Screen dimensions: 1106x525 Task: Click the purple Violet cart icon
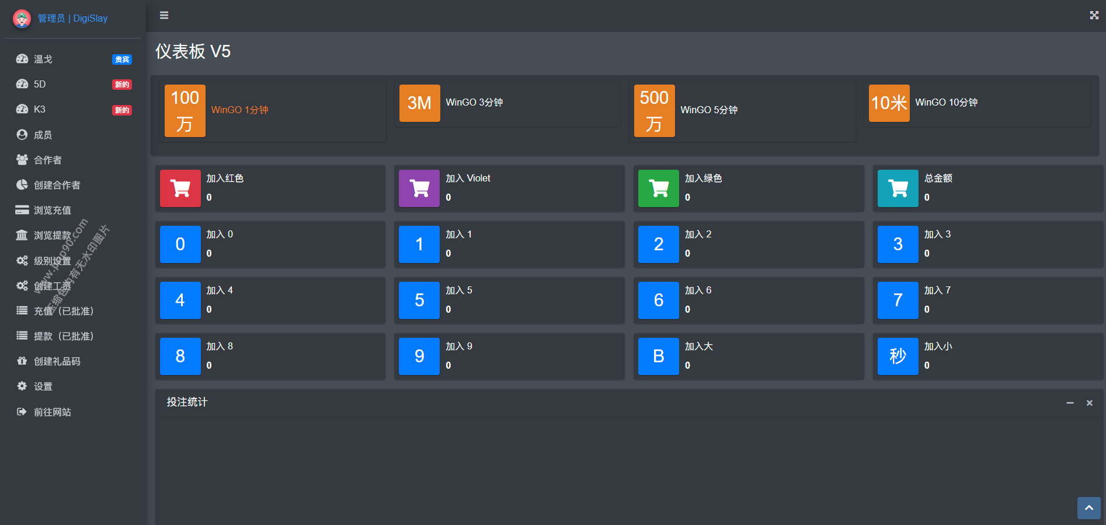pos(419,188)
